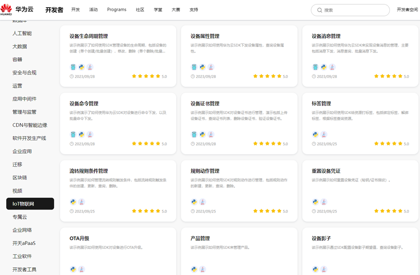The width and height of the screenshot is (420, 275).
Task: Click the Python icon on 重置设备凭证 card
Action: [315, 202]
